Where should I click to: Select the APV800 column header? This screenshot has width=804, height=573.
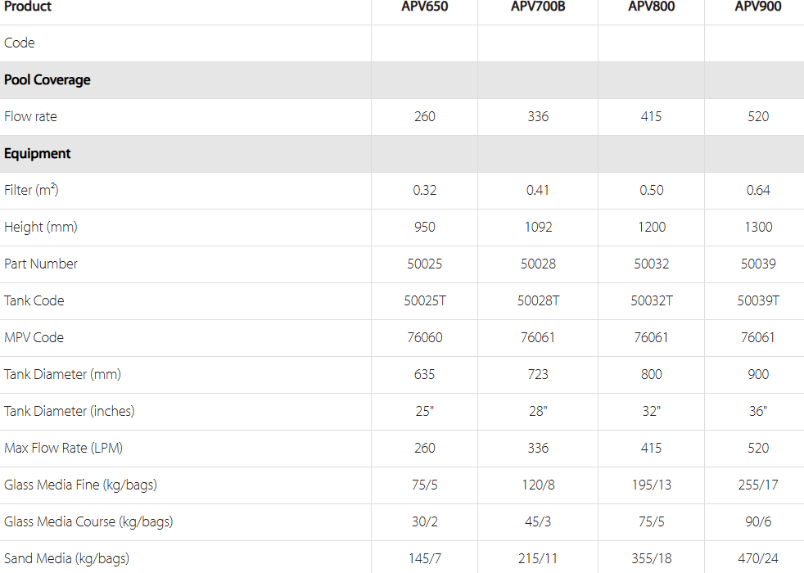651,7
